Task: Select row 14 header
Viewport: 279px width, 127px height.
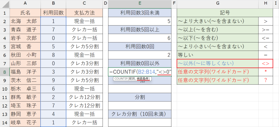Action: 5,123
